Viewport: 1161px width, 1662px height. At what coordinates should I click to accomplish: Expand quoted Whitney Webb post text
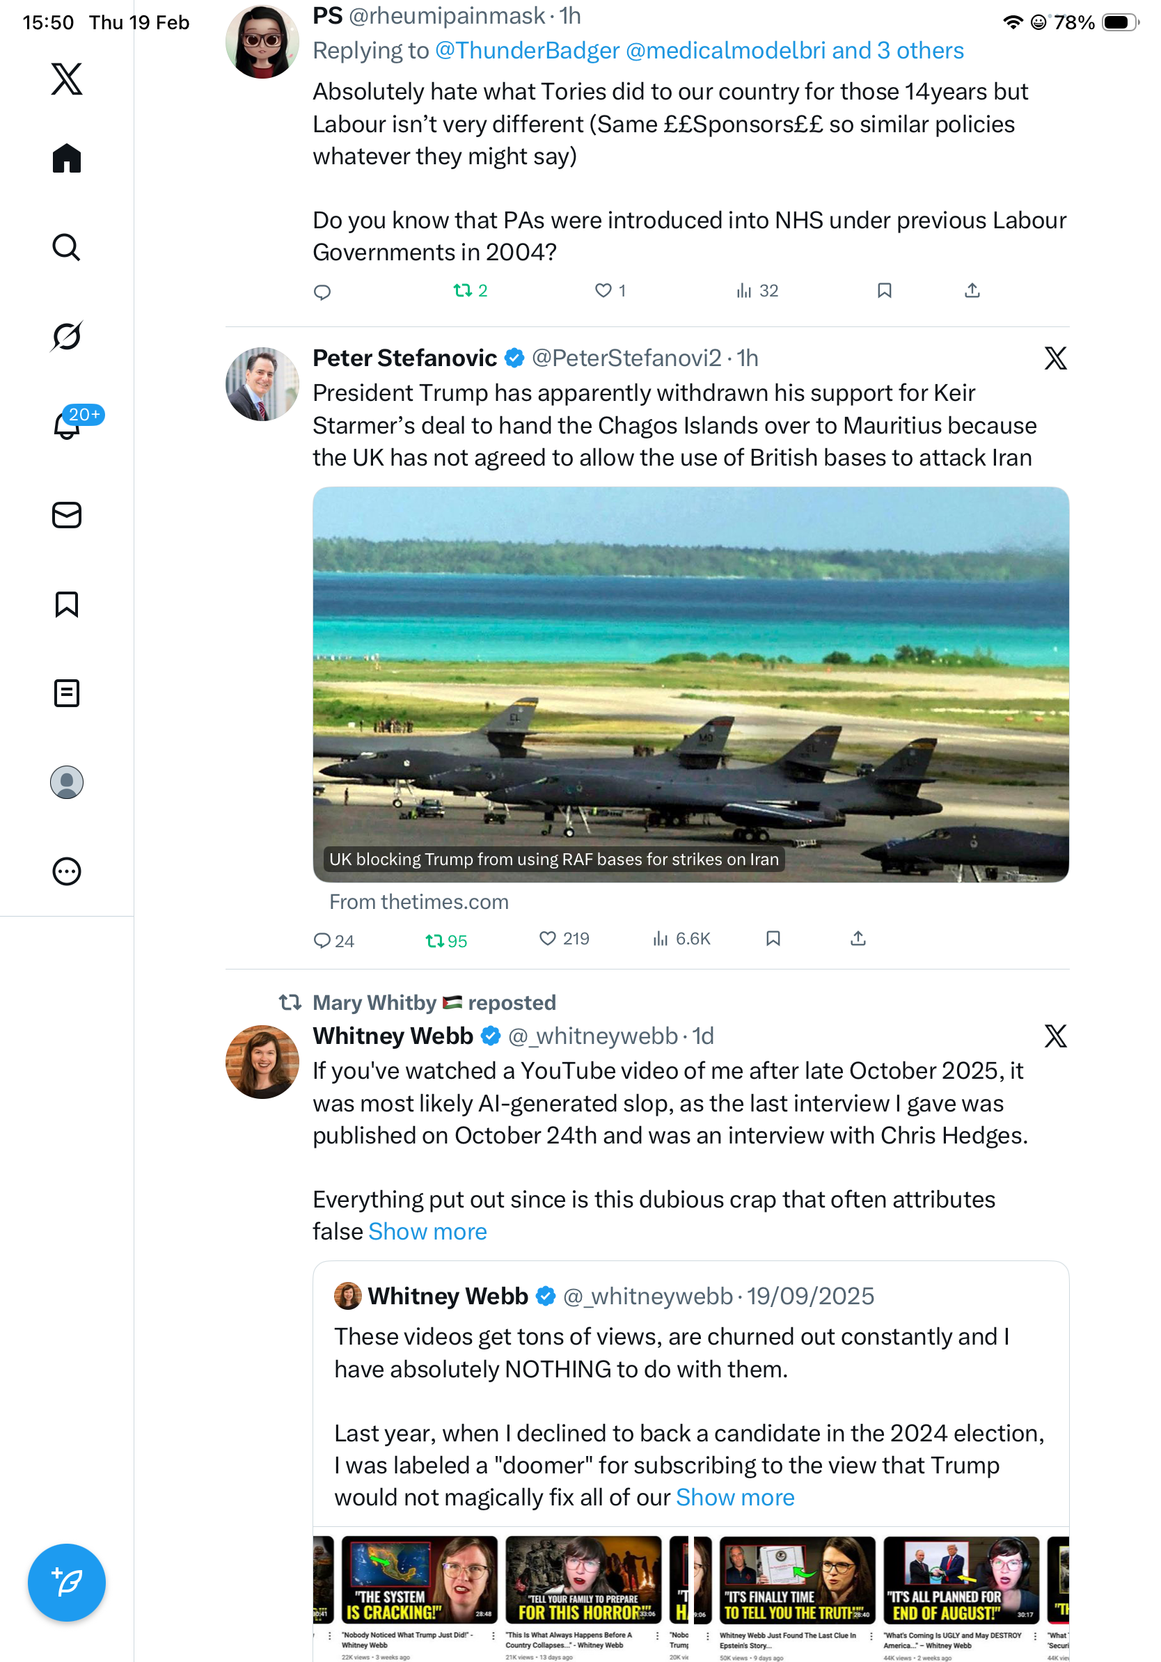[734, 1498]
